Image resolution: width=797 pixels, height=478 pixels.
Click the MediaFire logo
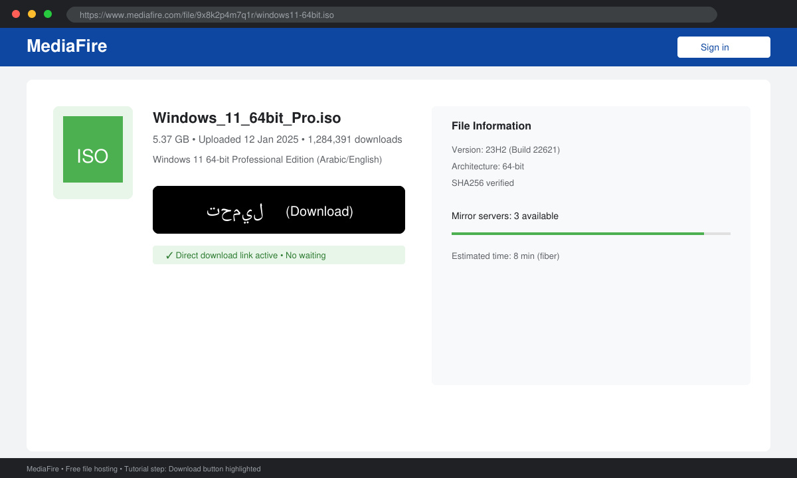[66, 46]
